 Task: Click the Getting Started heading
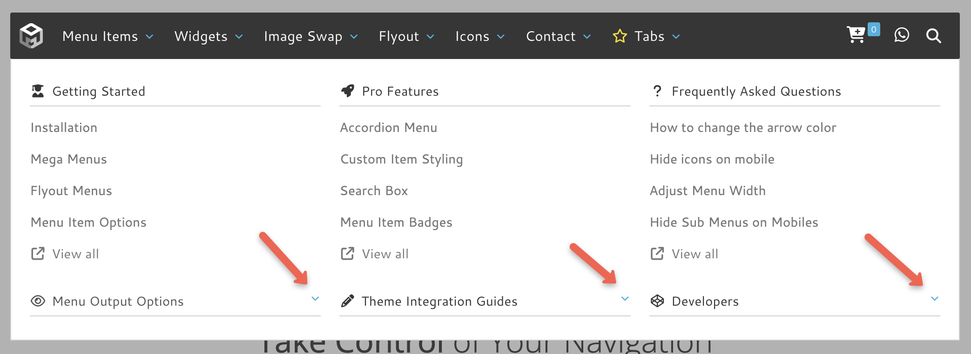[x=99, y=92]
